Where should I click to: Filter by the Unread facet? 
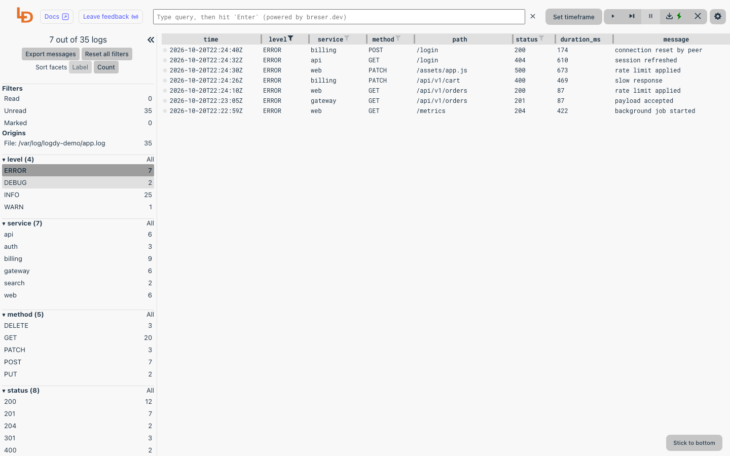[x=78, y=111]
